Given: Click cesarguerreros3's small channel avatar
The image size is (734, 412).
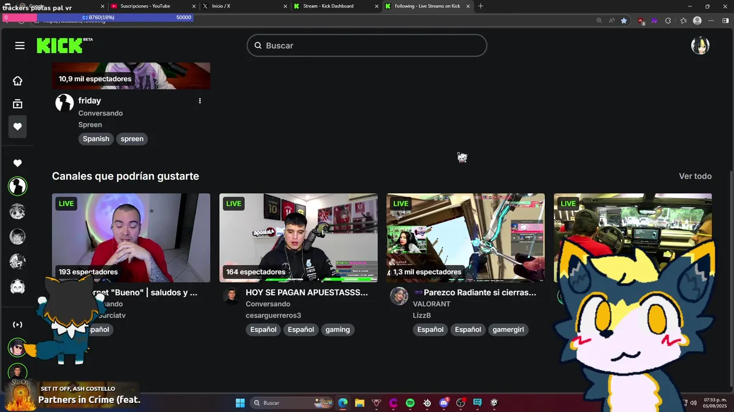Looking at the screenshot, I should tap(232, 296).
